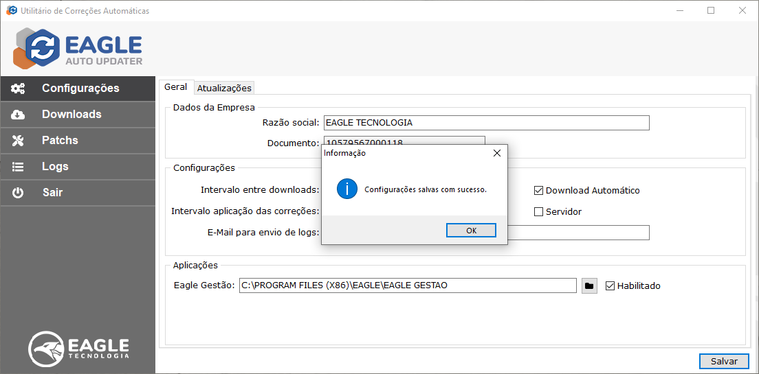Select Sair to exit
Image resolution: width=759 pixels, height=374 pixels.
click(x=78, y=193)
